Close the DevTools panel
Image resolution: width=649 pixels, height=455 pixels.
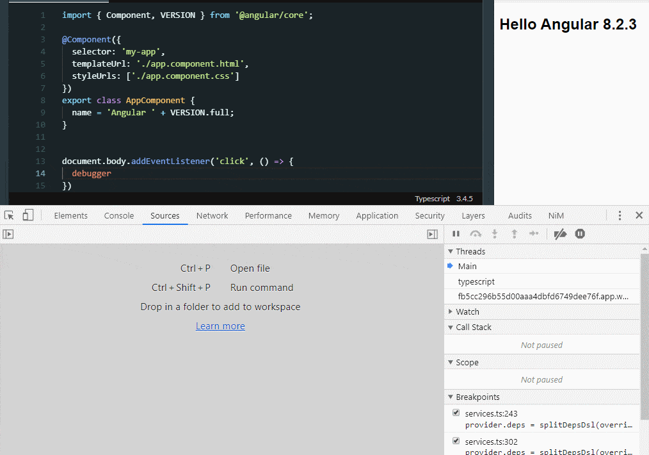click(639, 215)
